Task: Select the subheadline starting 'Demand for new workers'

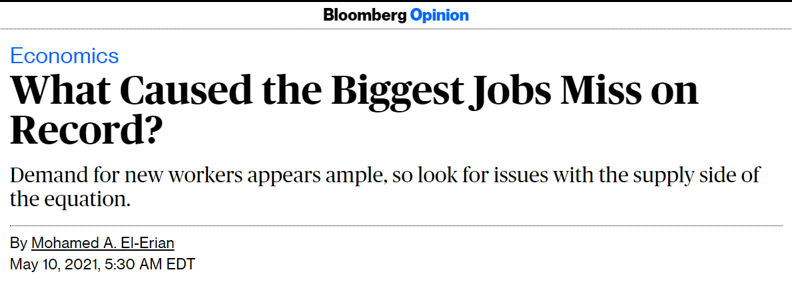Action: (385, 188)
